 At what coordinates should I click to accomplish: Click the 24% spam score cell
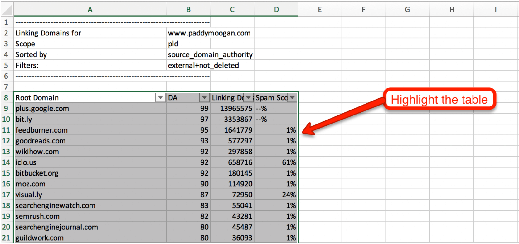point(276,195)
